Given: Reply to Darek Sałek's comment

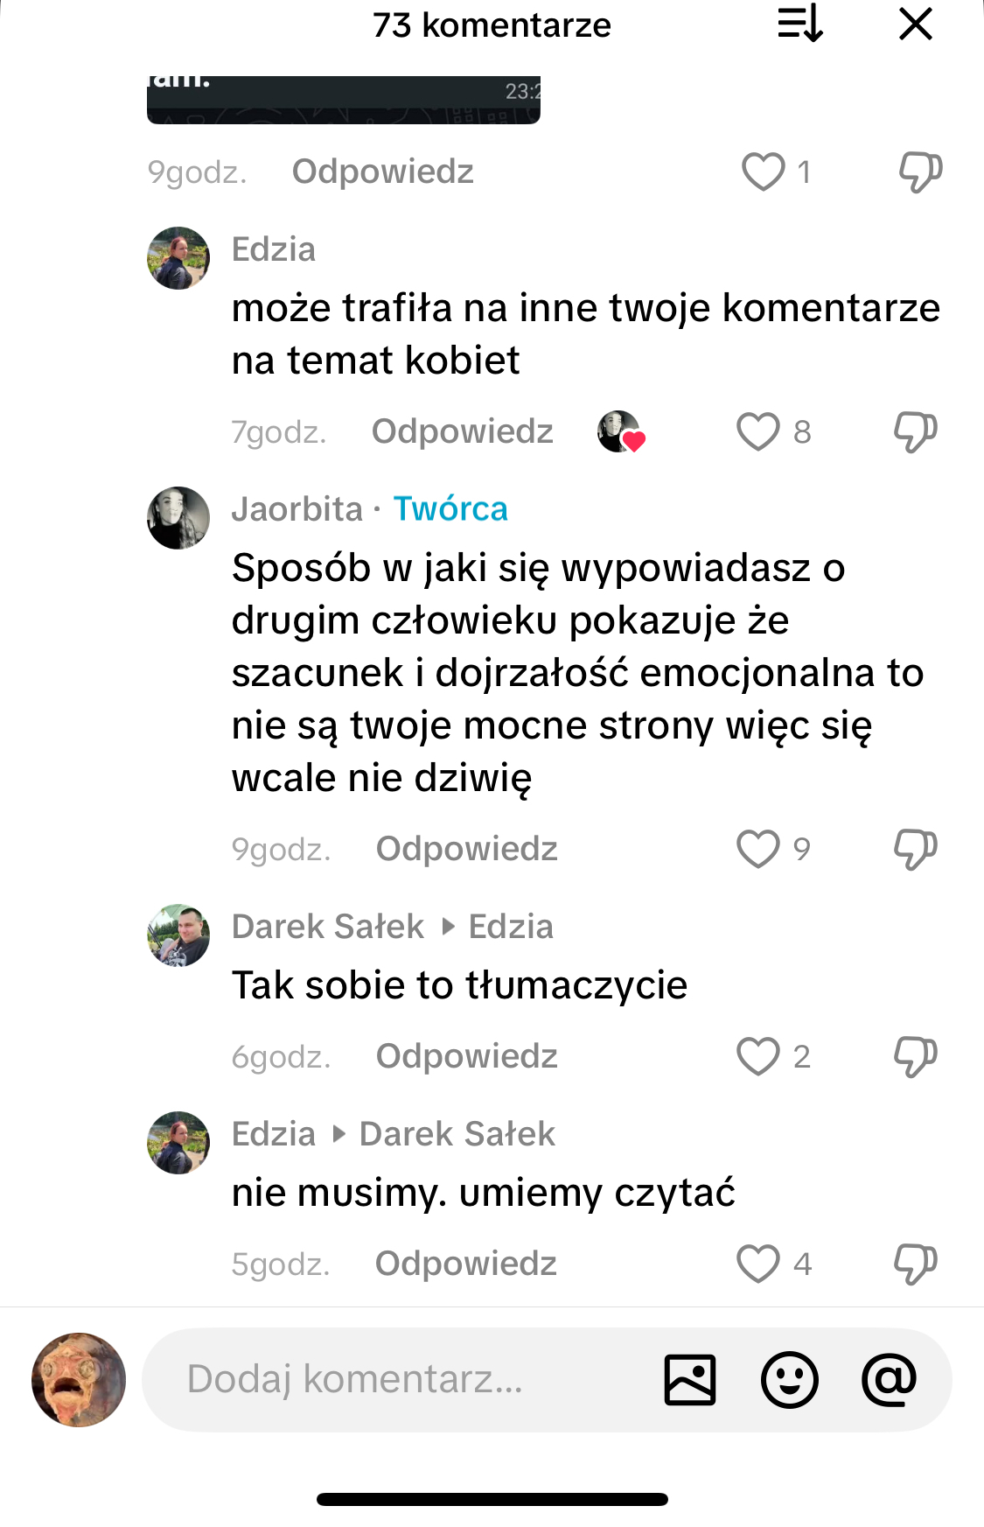Looking at the screenshot, I should point(466,1056).
